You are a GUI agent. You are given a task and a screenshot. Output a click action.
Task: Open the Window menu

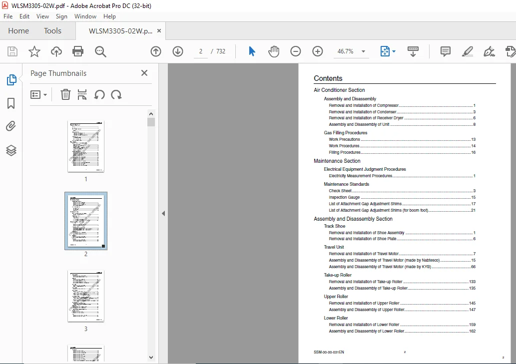tap(85, 16)
